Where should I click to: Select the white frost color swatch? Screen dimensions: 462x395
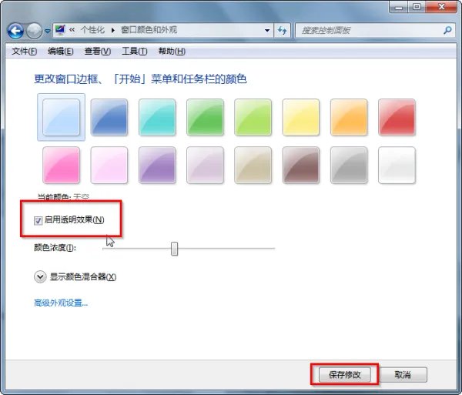(x=397, y=166)
